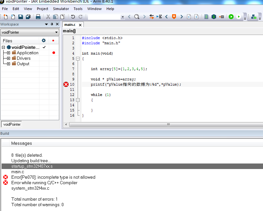Pin the Workspace panel
The image size is (263, 211).
click(x=52, y=24)
